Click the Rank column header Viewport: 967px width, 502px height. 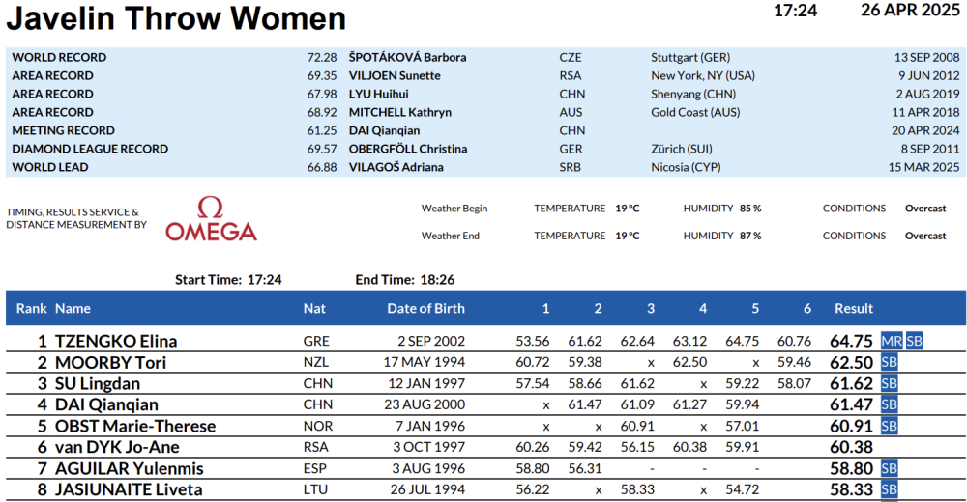click(31, 309)
